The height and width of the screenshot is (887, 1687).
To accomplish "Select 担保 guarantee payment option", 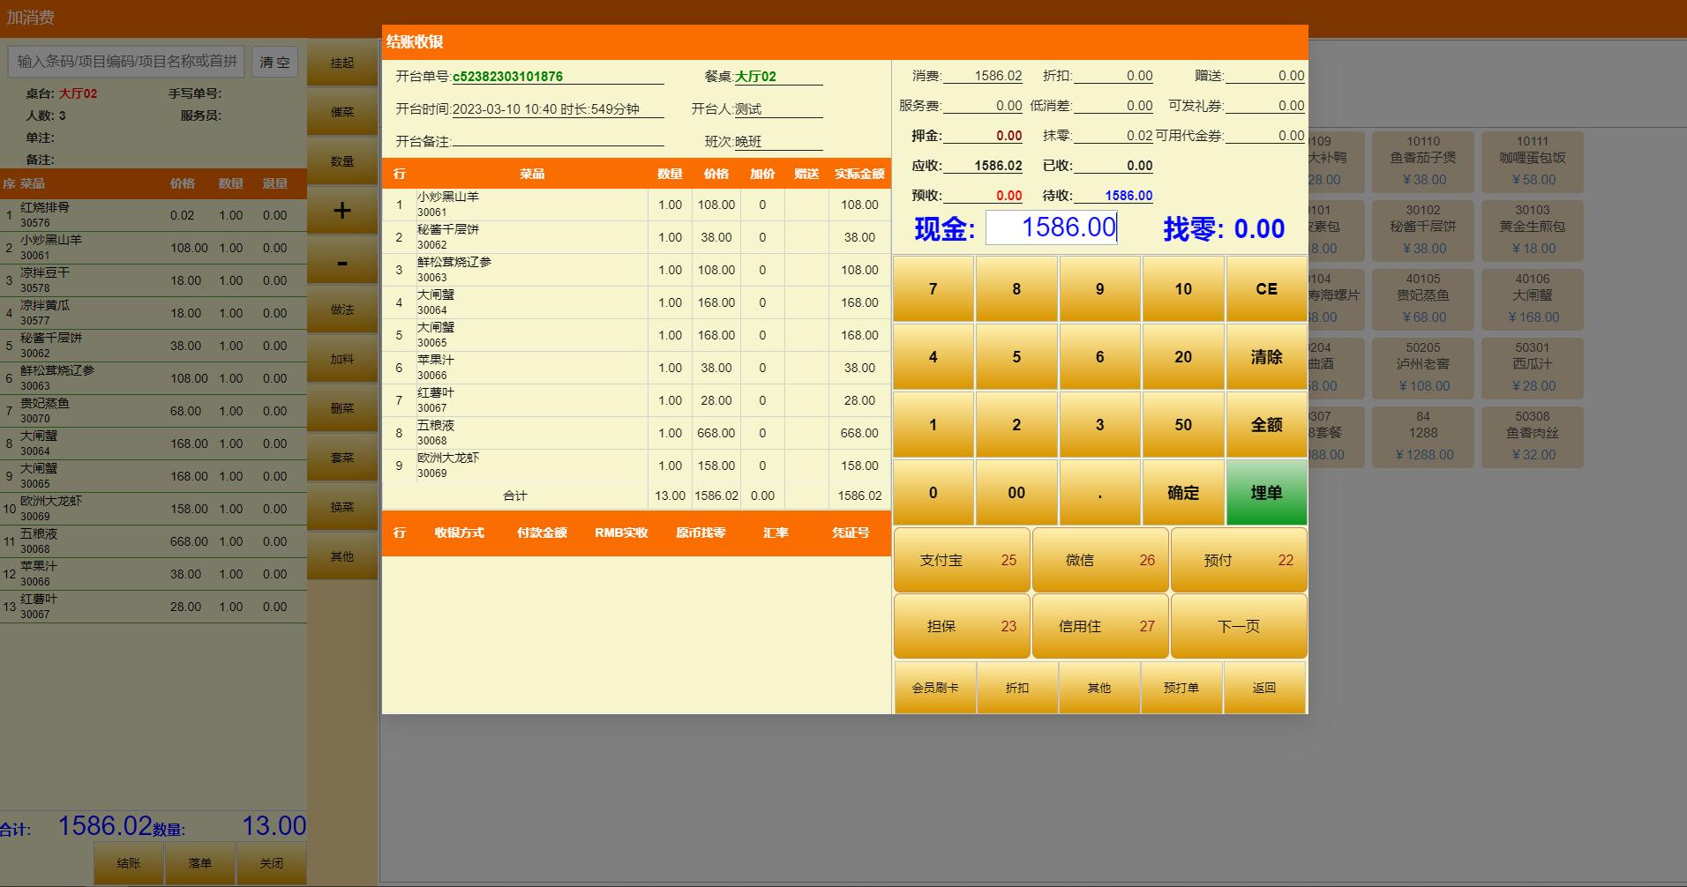I will (962, 626).
